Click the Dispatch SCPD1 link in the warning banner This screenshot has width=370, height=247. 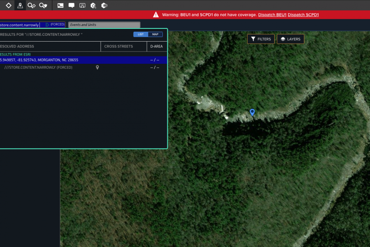point(303,14)
